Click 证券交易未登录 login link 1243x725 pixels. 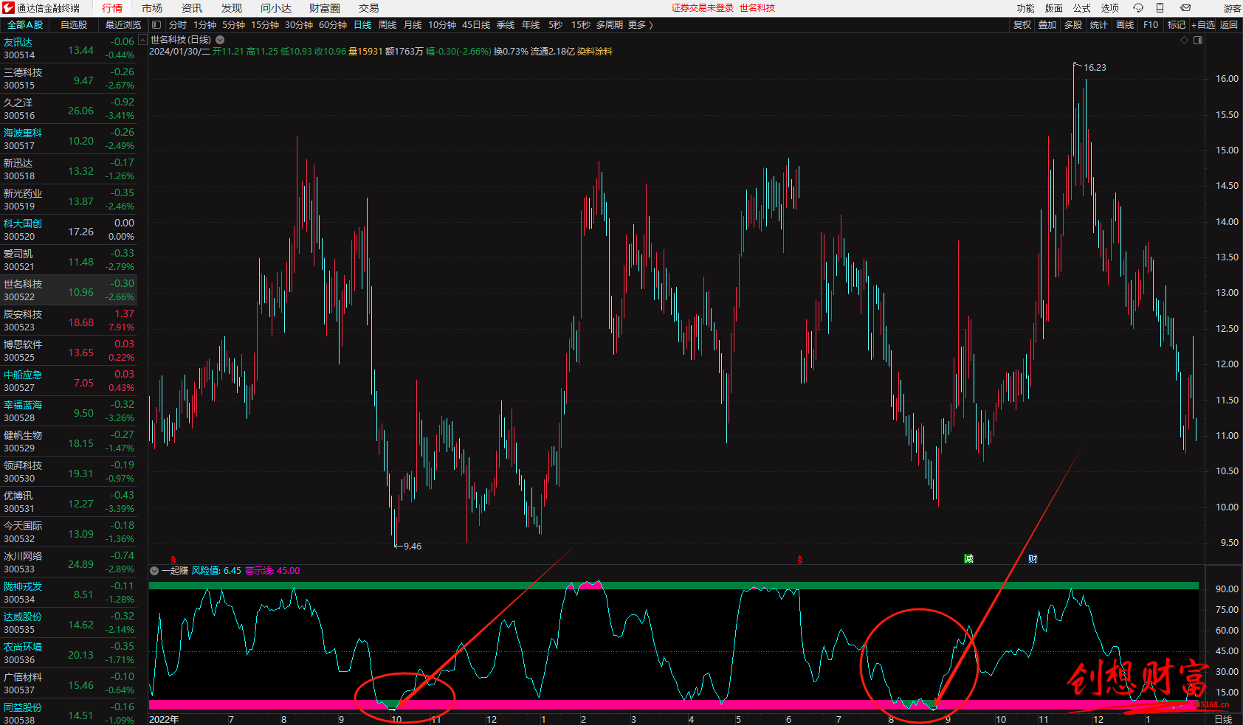[x=703, y=8]
